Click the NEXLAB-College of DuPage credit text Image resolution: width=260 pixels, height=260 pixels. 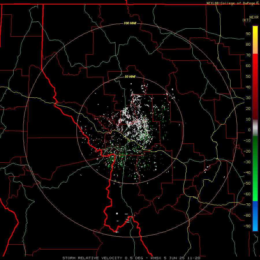pyautogui.click(x=231, y=3)
